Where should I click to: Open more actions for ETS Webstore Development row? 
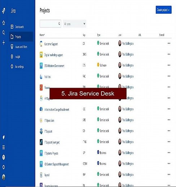pyautogui.click(x=169, y=65)
